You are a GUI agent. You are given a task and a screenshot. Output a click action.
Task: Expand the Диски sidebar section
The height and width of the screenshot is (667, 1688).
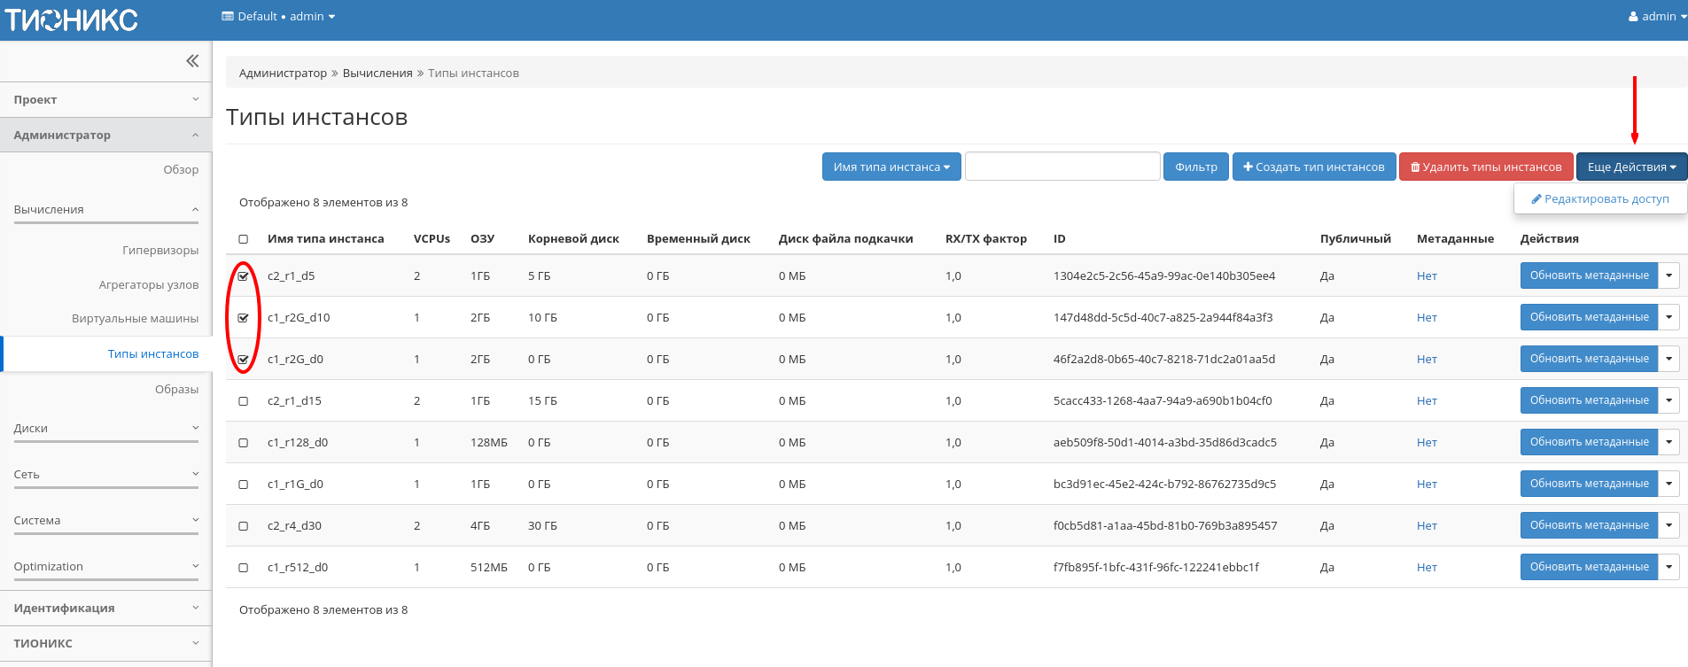click(105, 429)
